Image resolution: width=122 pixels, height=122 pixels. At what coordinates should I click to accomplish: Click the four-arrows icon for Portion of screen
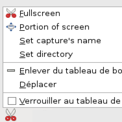pos(11,27)
